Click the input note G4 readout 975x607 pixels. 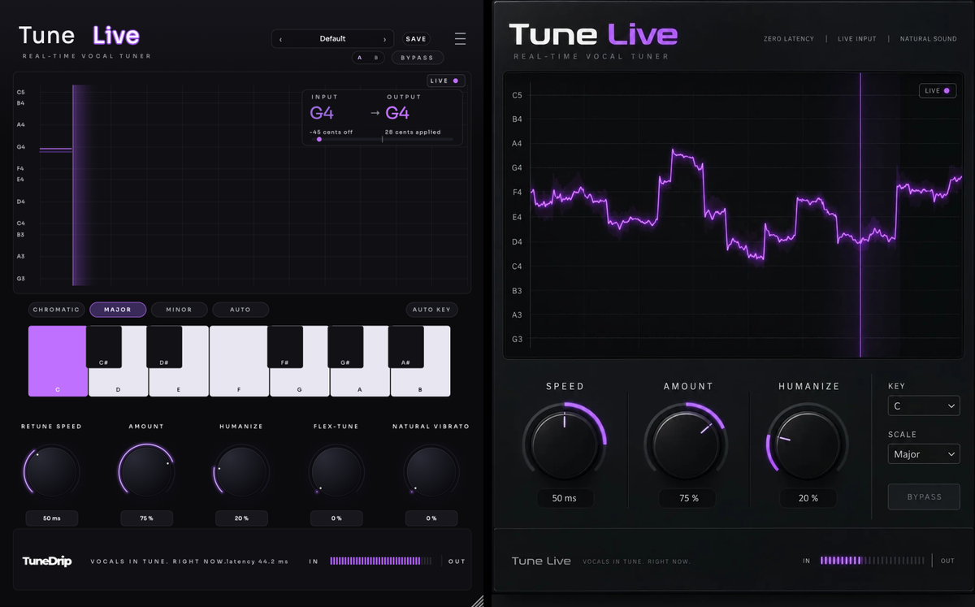[x=322, y=113]
